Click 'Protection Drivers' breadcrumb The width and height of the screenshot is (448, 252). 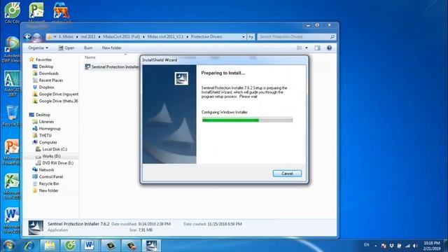click(x=206, y=37)
